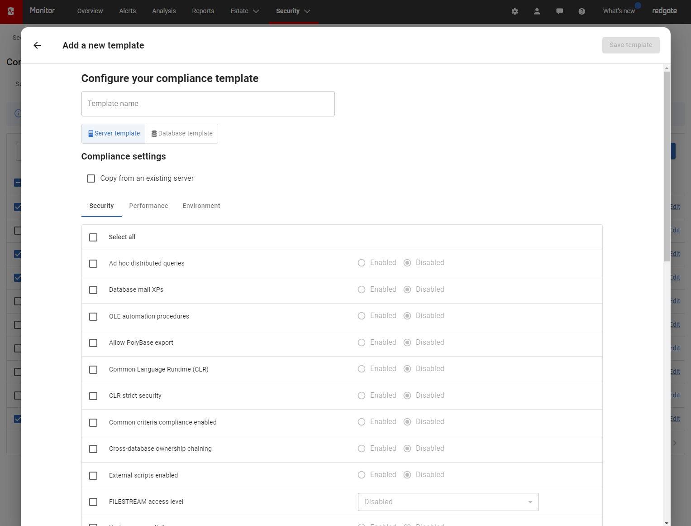Select Enabled for Ad hoc distributed queries
This screenshot has height=526, width=691.
click(x=362, y=263)
